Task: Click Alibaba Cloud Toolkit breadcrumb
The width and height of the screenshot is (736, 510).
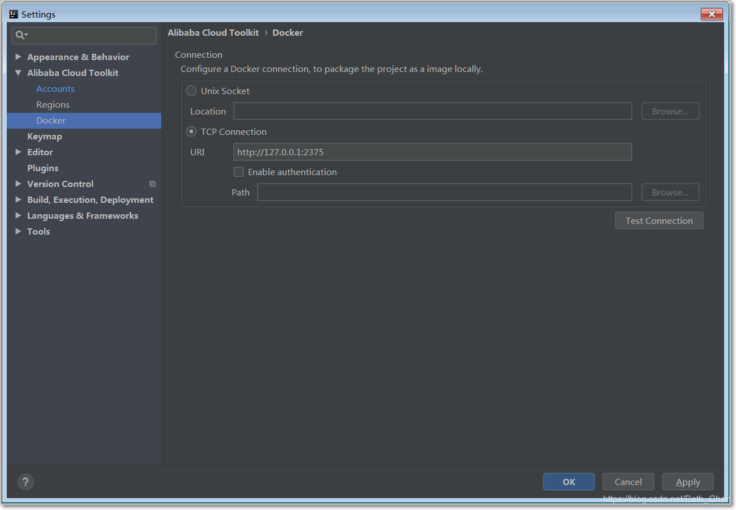Action: pyautogui.click(x=213, y=32)
